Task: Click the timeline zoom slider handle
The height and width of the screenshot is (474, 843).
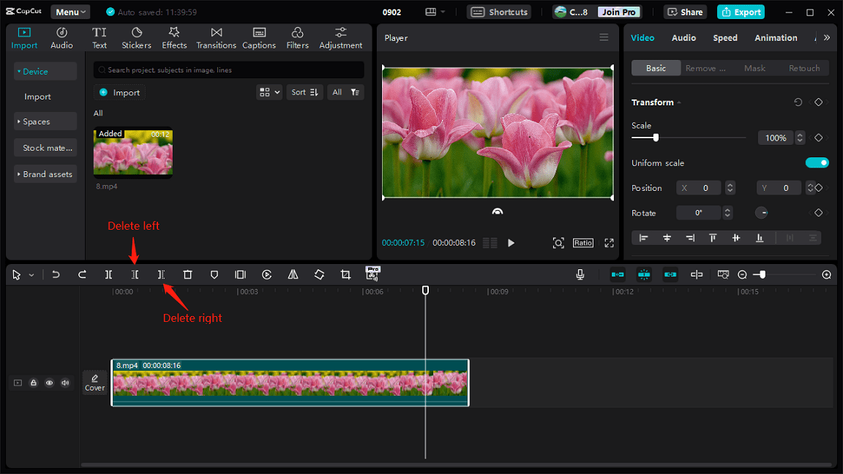Action: pos(763,274)
